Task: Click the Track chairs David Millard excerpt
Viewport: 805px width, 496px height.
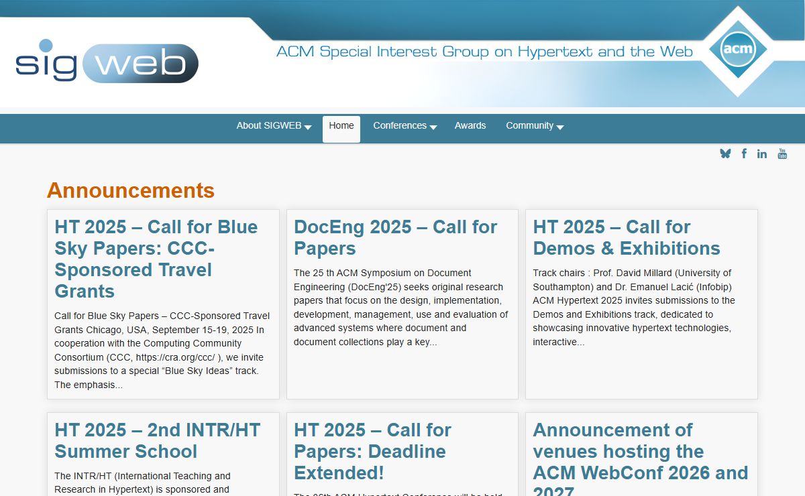Action: pos(634,308)
